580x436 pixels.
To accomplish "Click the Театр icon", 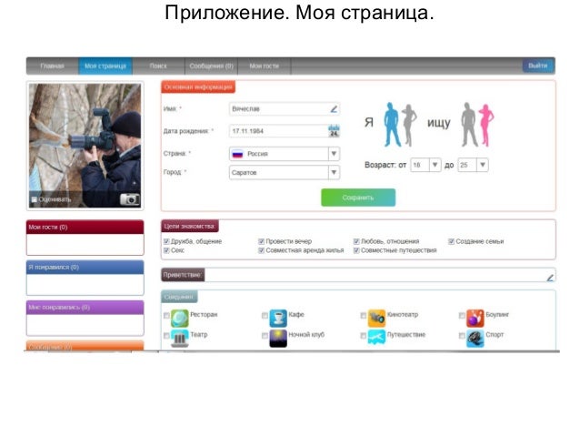I will point(180,339).
